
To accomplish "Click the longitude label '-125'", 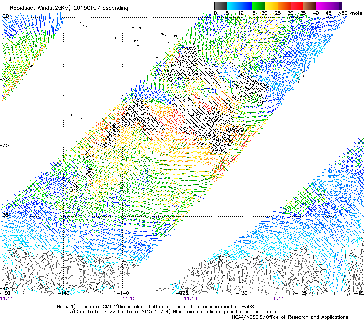I will [301, 293].
